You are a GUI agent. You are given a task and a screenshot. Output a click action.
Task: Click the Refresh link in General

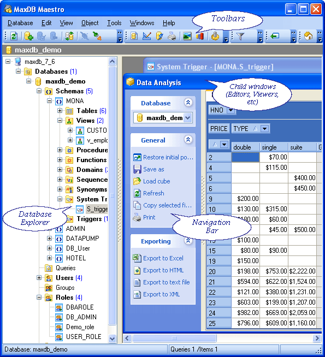pyautogui.click(x=153, y=193)
